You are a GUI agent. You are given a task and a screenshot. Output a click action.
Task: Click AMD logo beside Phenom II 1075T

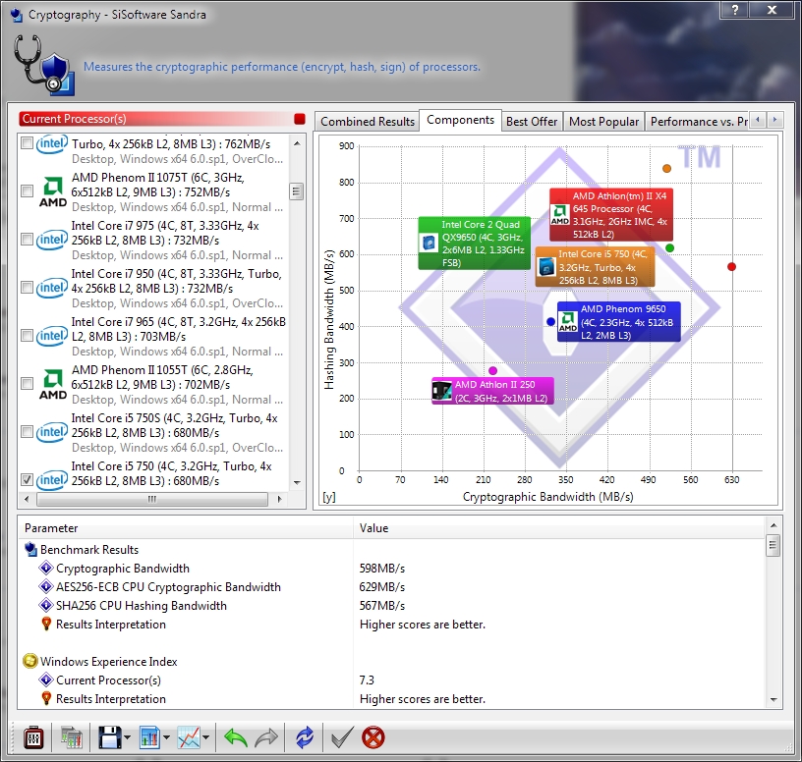pyautogui.click(x=53, y=191)
